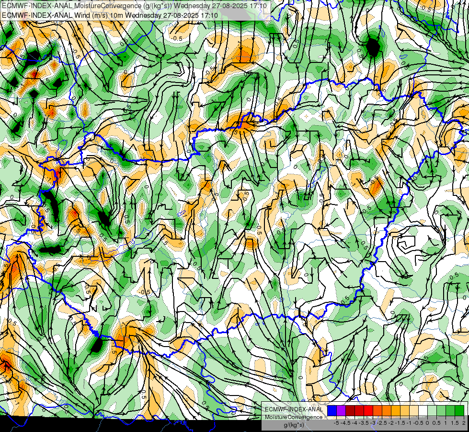Click 'MoistureConvergence' label in the legend box
469x432 pixels.
pos(294,417)
